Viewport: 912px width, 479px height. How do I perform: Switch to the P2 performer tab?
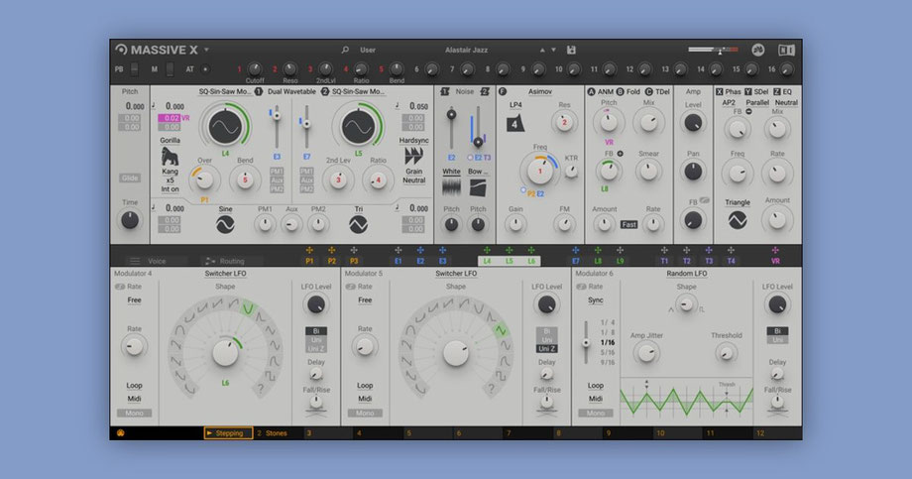pyautogui.click(x=331, y=262)
